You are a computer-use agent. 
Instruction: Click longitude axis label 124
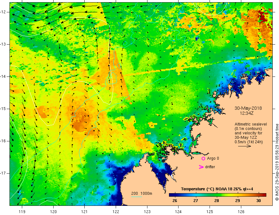click(178, 212)
